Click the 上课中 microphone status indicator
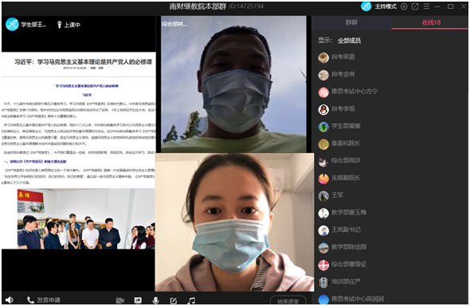470x306 pixels. tap(69, 25)
